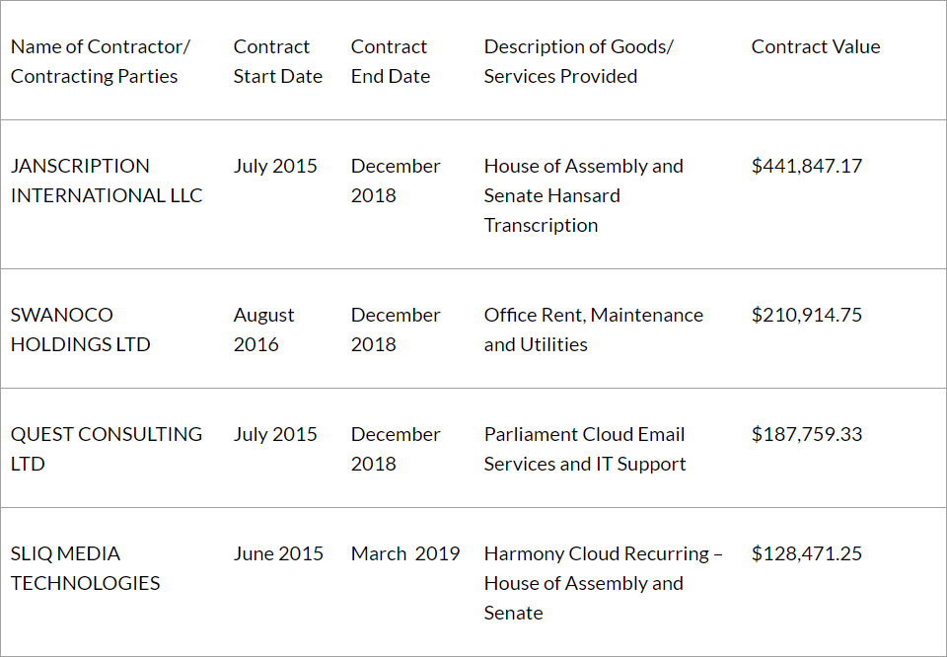Image resolution: width=947 pixels, height=657 pixels.
Task: Select the $210,914.75 contract value
Action: [x=806, y=315]
